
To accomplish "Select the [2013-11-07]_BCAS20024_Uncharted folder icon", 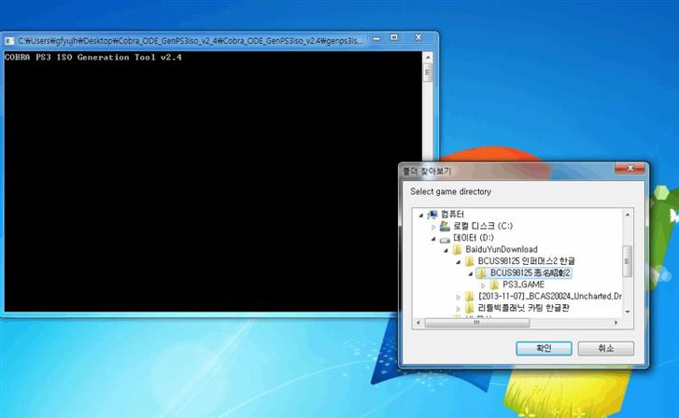I will 469,296.
